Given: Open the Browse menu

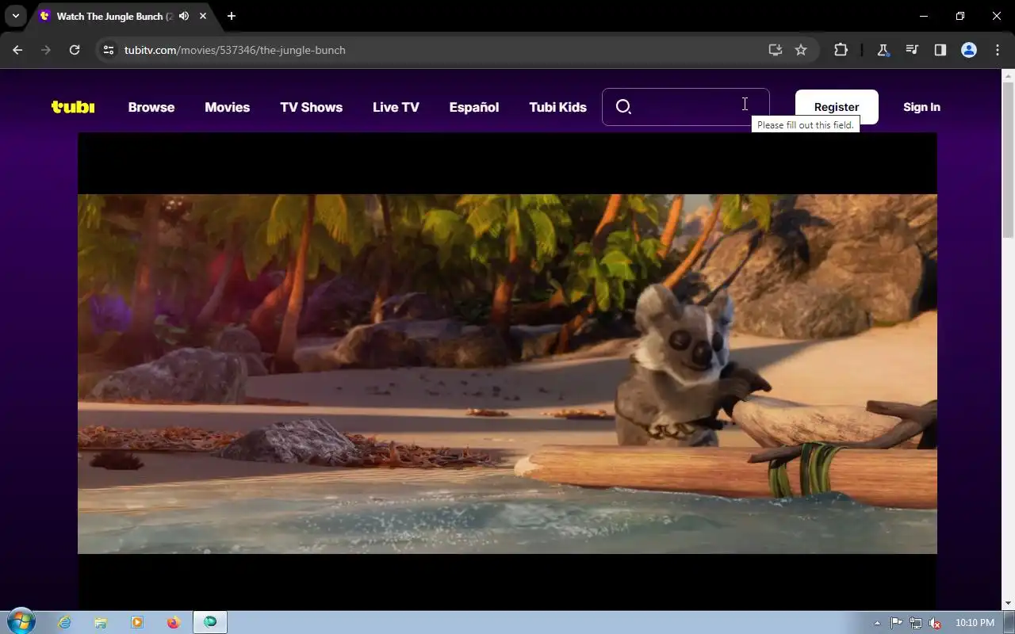Looking at the screenshot, I should 151,107.
